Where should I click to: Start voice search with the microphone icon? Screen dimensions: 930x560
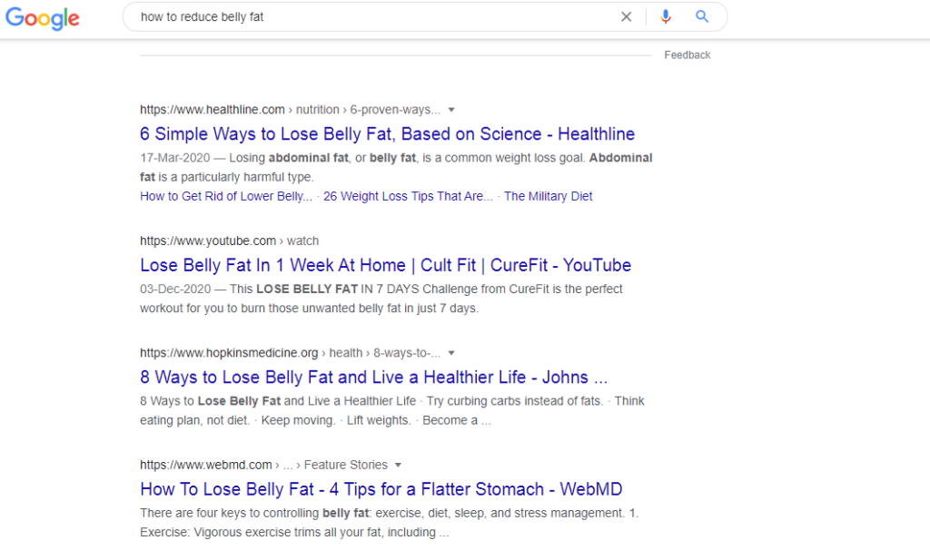tap(666, 16)
